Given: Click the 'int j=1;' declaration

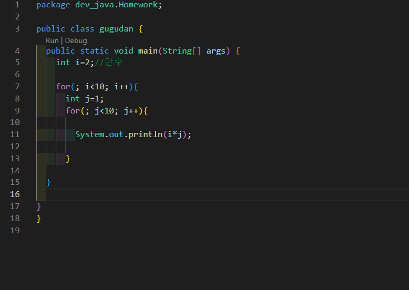Looking at the screenshot, I should tap(85, 99).
